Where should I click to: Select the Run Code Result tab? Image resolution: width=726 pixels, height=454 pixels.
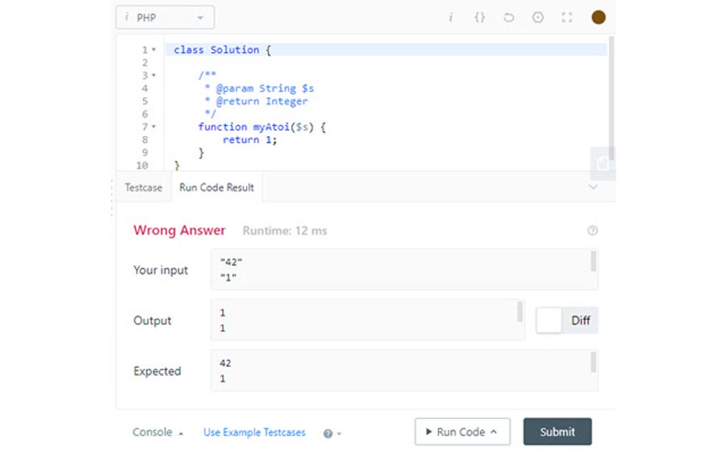point(216,188)
